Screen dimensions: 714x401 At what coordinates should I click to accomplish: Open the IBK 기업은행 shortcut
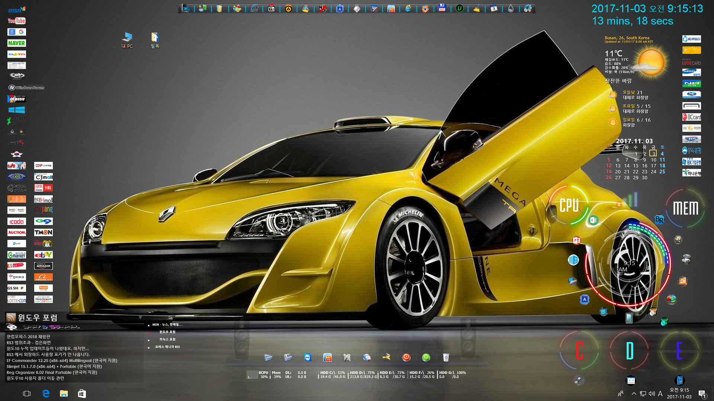[x=692, y=162]
